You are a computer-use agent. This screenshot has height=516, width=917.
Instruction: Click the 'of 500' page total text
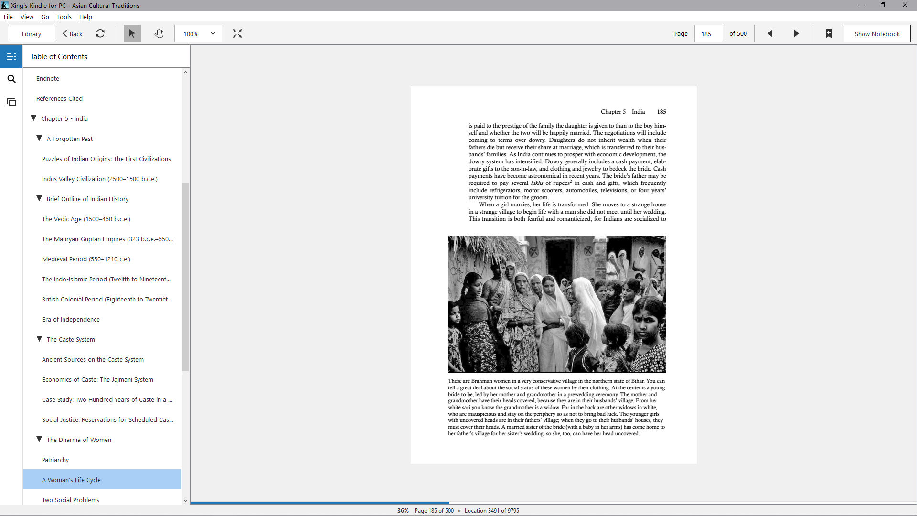pyautogui.click(x=738, y=34)
